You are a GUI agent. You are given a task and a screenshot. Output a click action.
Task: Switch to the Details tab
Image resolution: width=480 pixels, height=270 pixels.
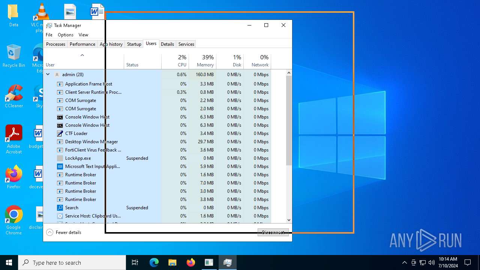coord(167,44)
